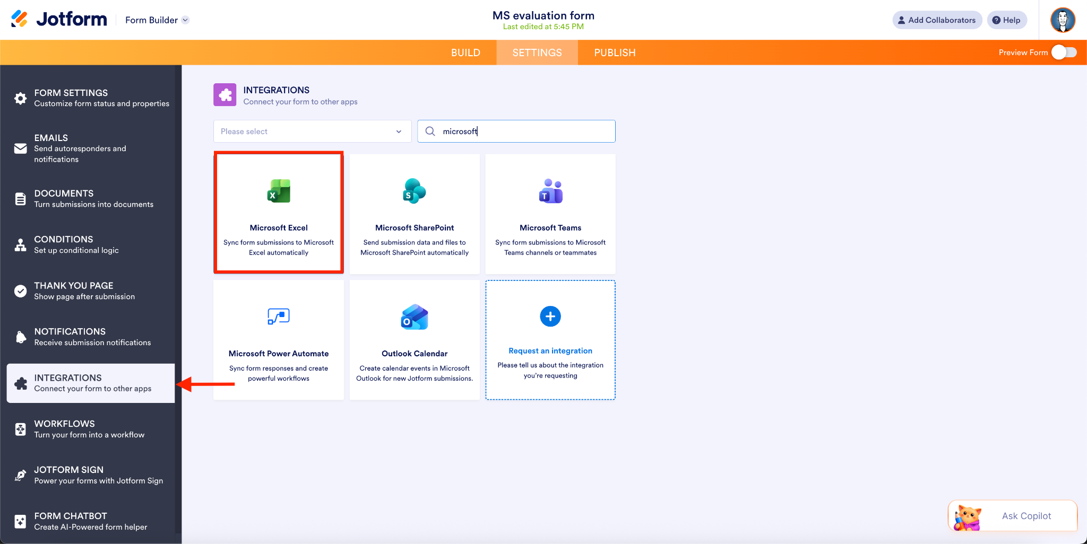The image size is (1087, 544).
Task: Click the Form Settings gear icon
Action: click(x=20, y=98)
